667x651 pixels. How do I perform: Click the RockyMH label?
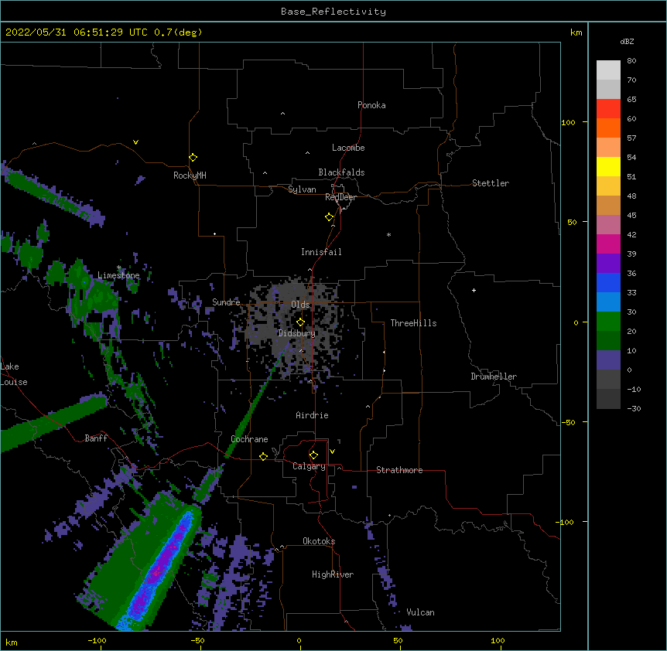(190, 175)
